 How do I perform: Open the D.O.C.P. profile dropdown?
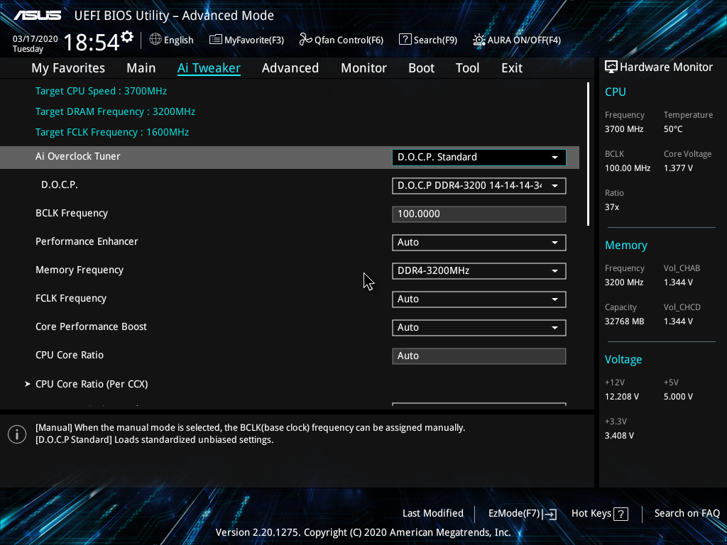tap(479, 186)
